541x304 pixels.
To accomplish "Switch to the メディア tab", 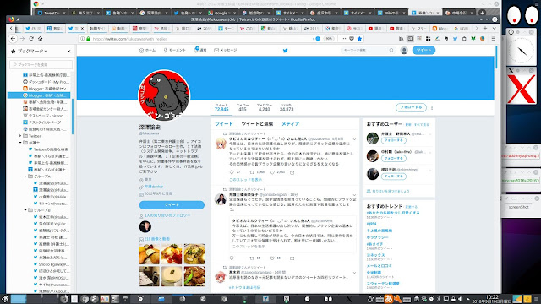I will pyautogui.click(x=290, y=124).
